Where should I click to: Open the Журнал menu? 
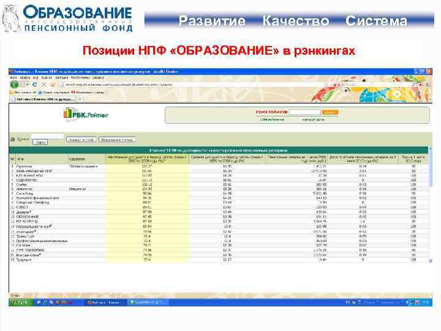pos(47,77)
